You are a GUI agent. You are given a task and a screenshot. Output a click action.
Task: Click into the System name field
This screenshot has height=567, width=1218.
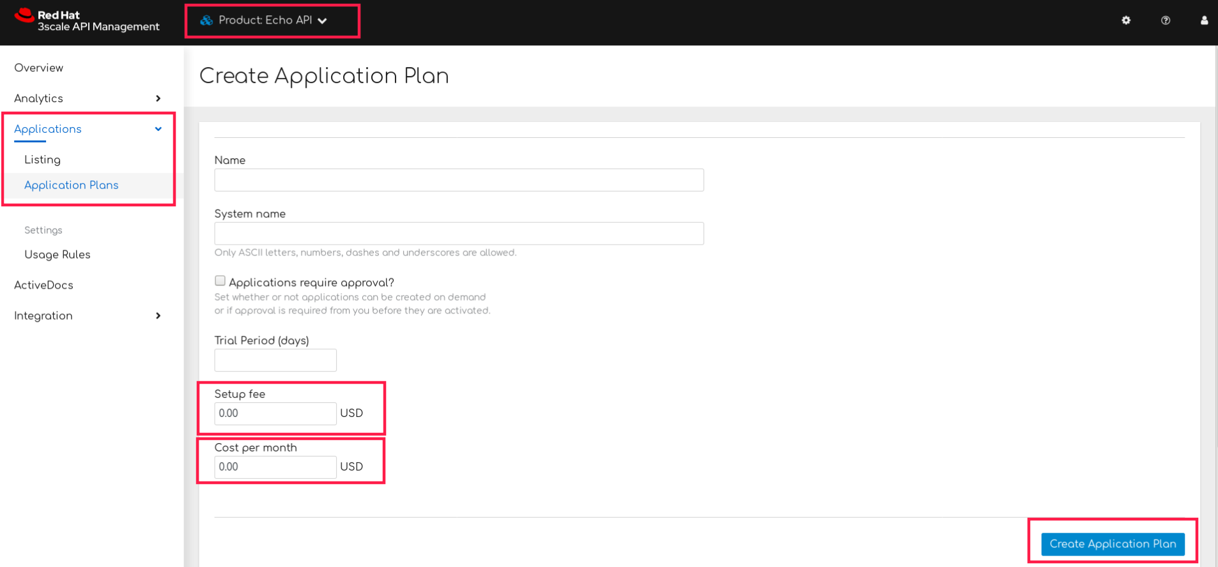pyautogui.click(x=459, y=234)
